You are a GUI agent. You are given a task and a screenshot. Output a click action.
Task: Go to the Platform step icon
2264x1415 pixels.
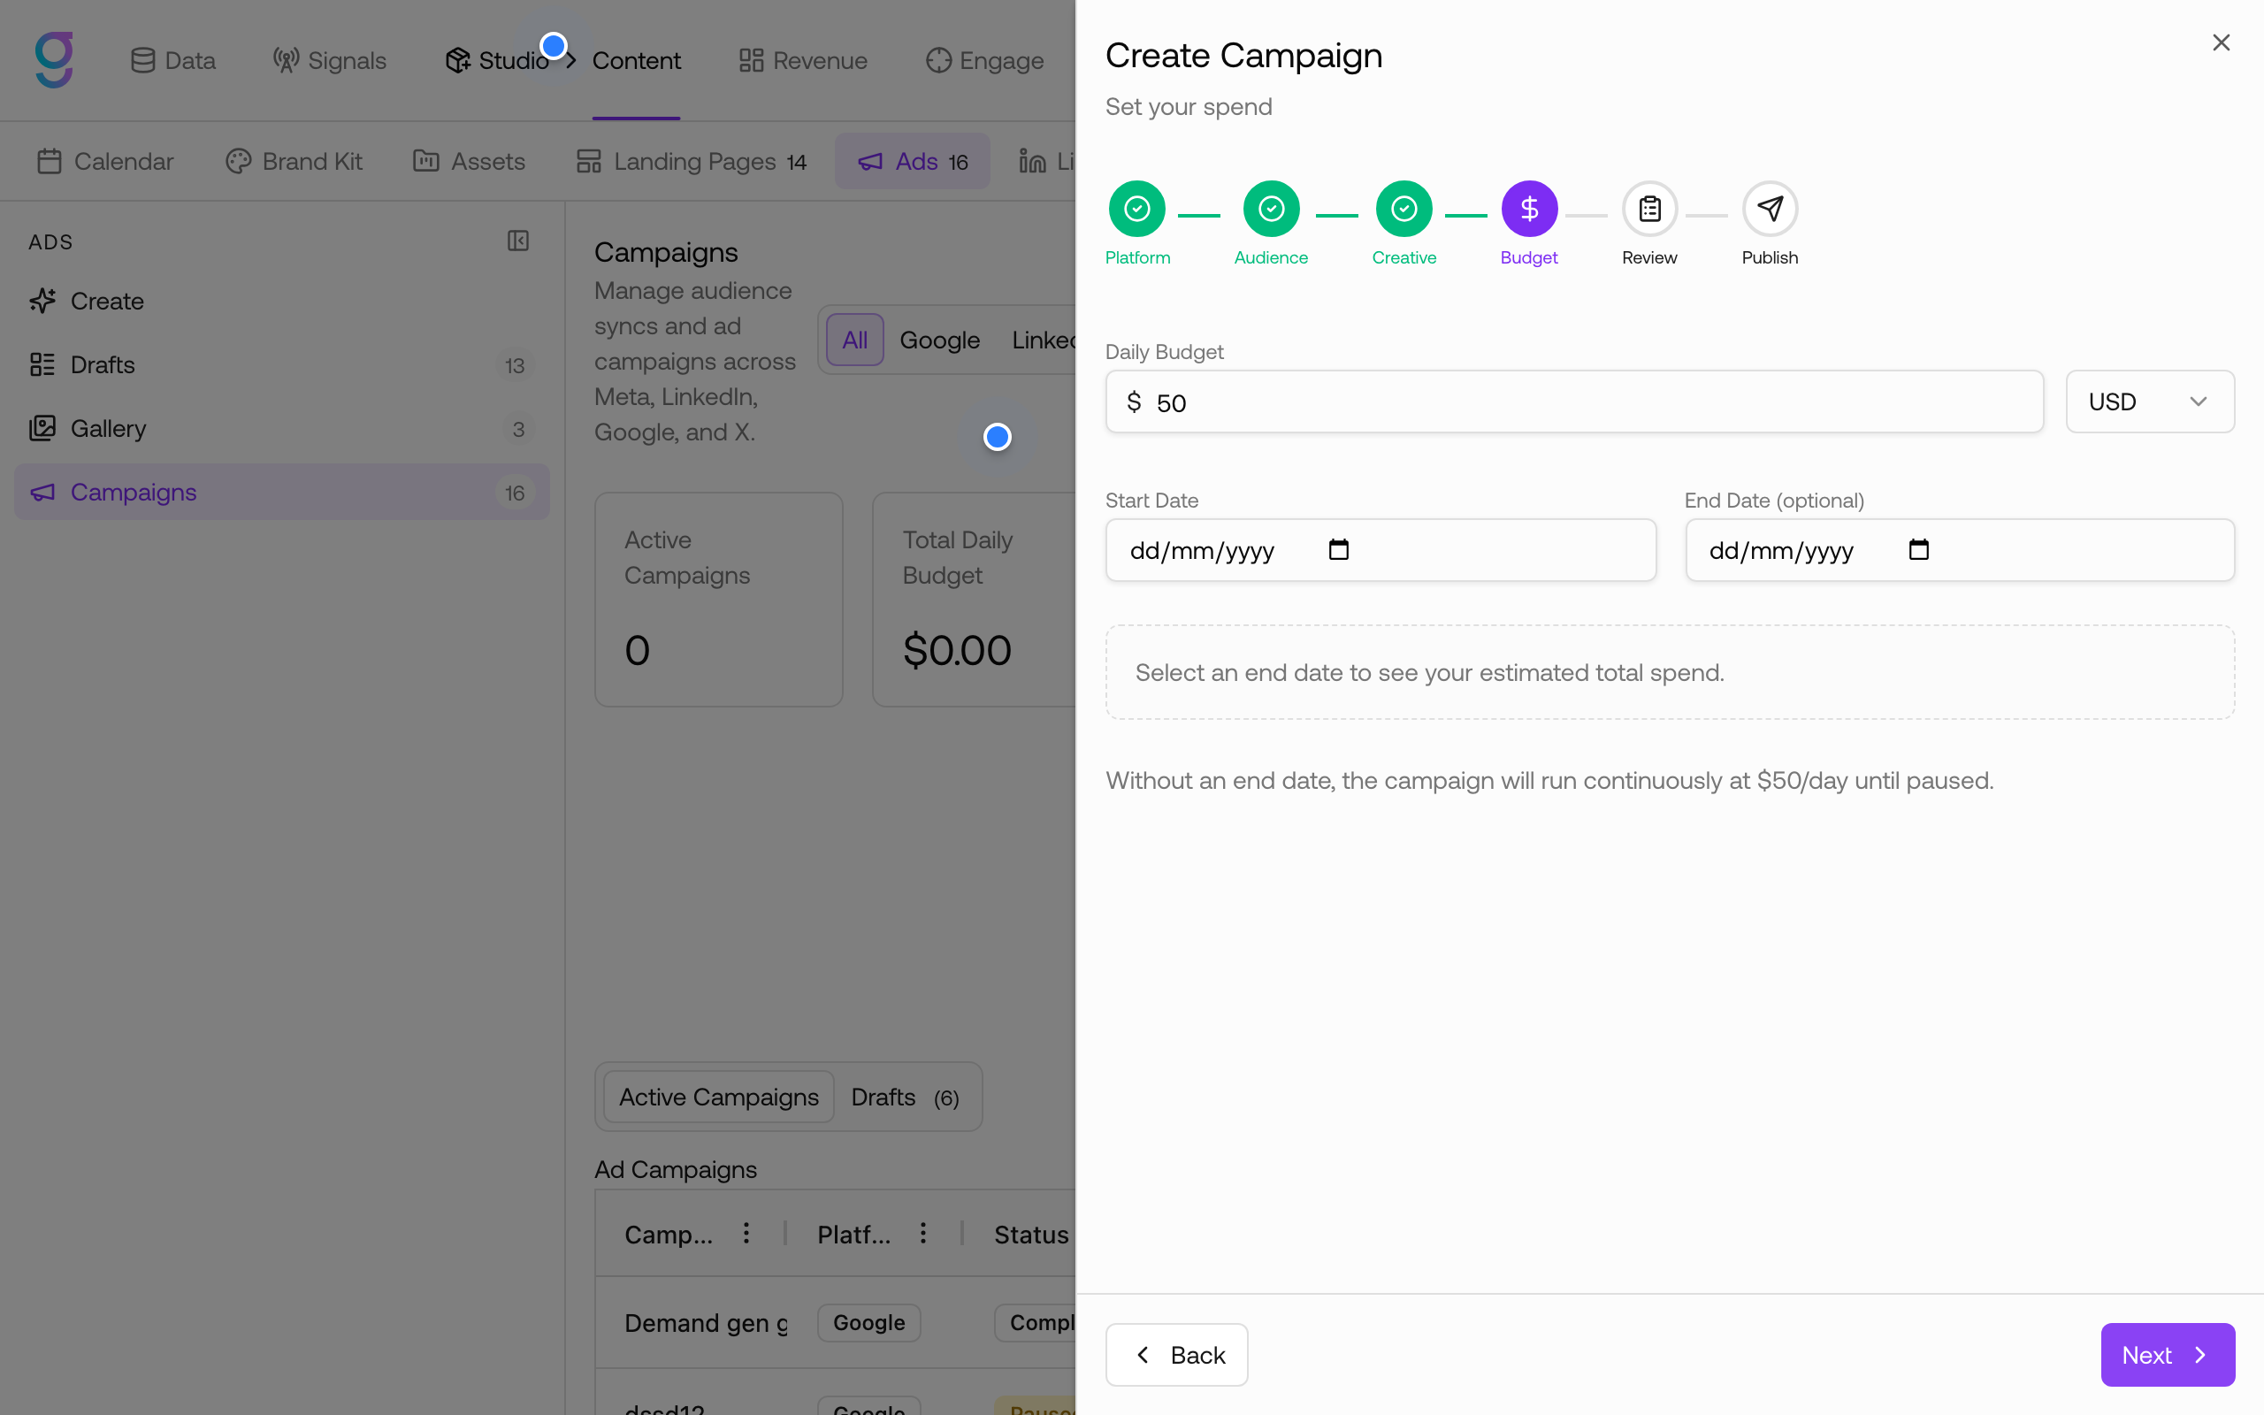(x=1136, y=209)
